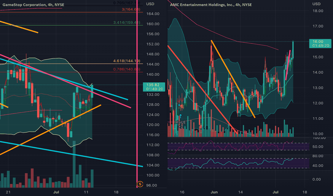The width and height of the screenshot is (333, 196).
Task: Select the orange descending line at the GameStop top left
Action: 19,27
